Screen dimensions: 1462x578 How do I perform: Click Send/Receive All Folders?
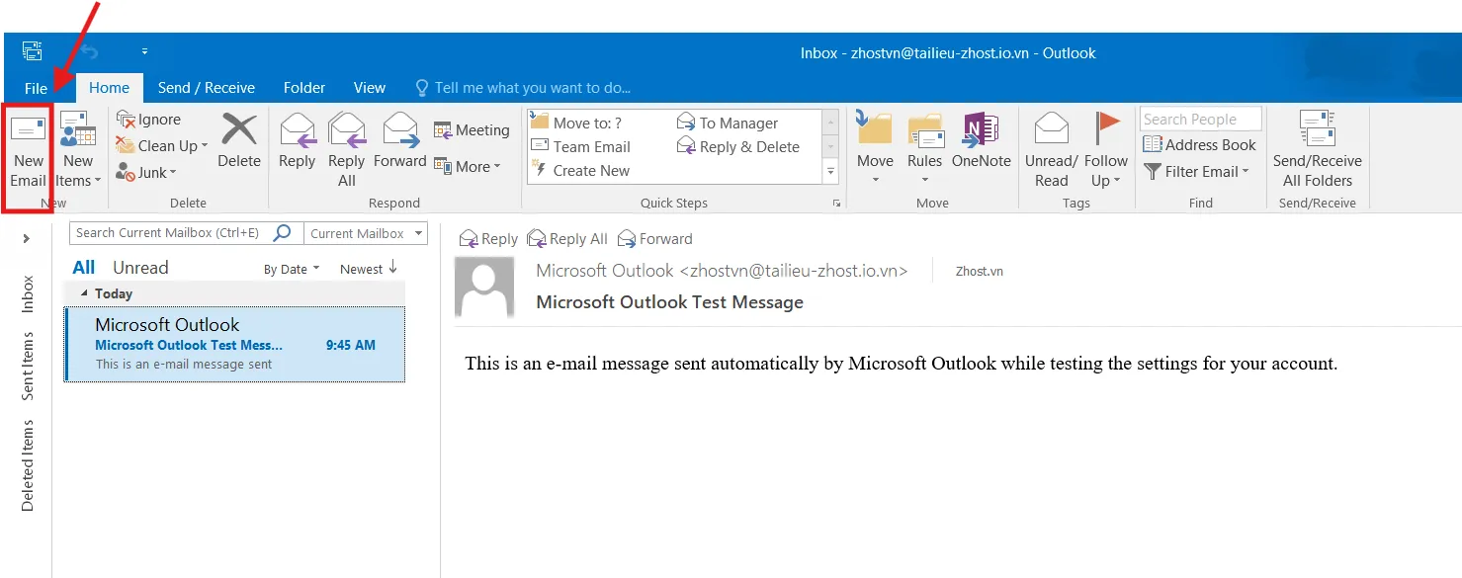pyautogui.click(x=1317, y=148)
